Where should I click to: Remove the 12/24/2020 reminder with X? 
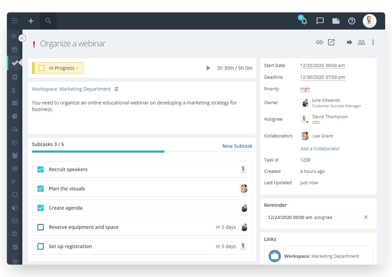[366, 217]
